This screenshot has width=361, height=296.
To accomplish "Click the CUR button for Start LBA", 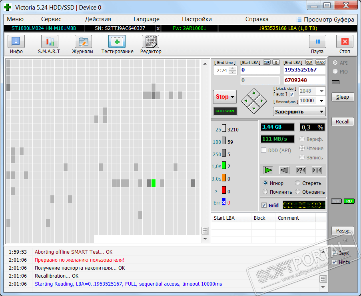I will 267,62.
